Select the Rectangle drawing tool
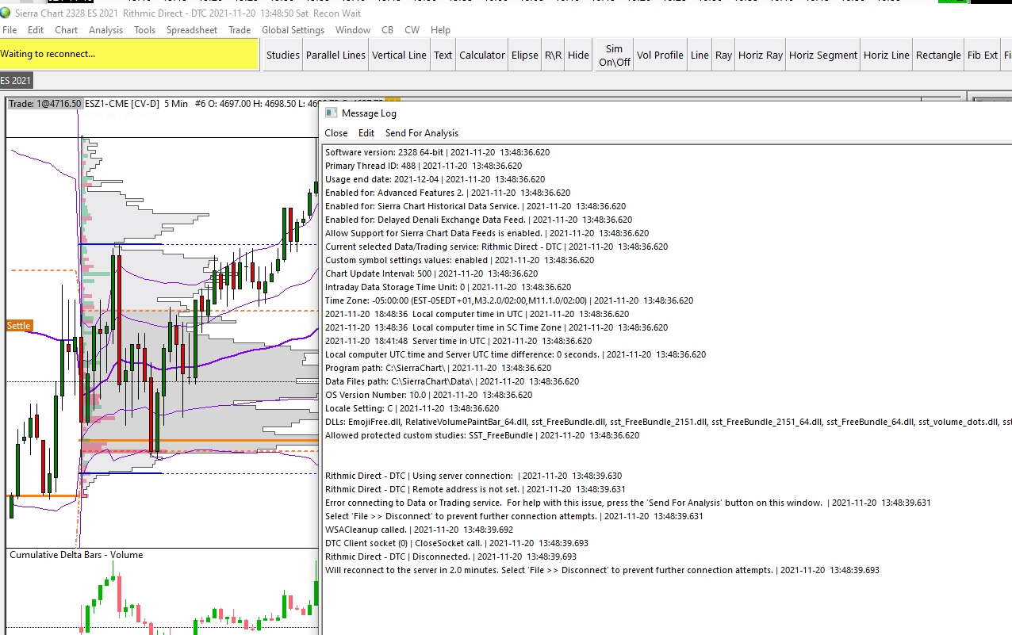Viewport: 1012px width, 635px height. click(938, 55)
